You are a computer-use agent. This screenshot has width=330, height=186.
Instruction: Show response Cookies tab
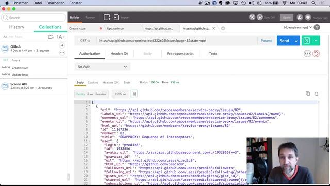click(x=93, y=82)
